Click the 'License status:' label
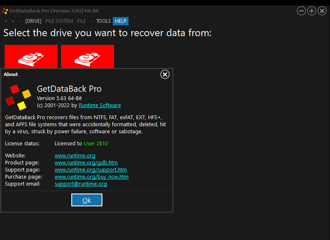330x240 pixels. click(x=22, y=144)
